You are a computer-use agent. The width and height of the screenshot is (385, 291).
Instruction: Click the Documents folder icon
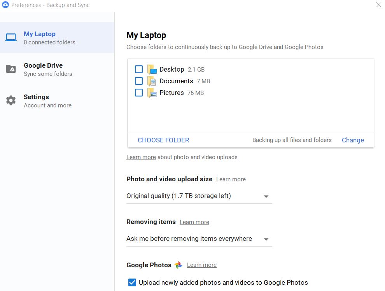click(152, 81)
